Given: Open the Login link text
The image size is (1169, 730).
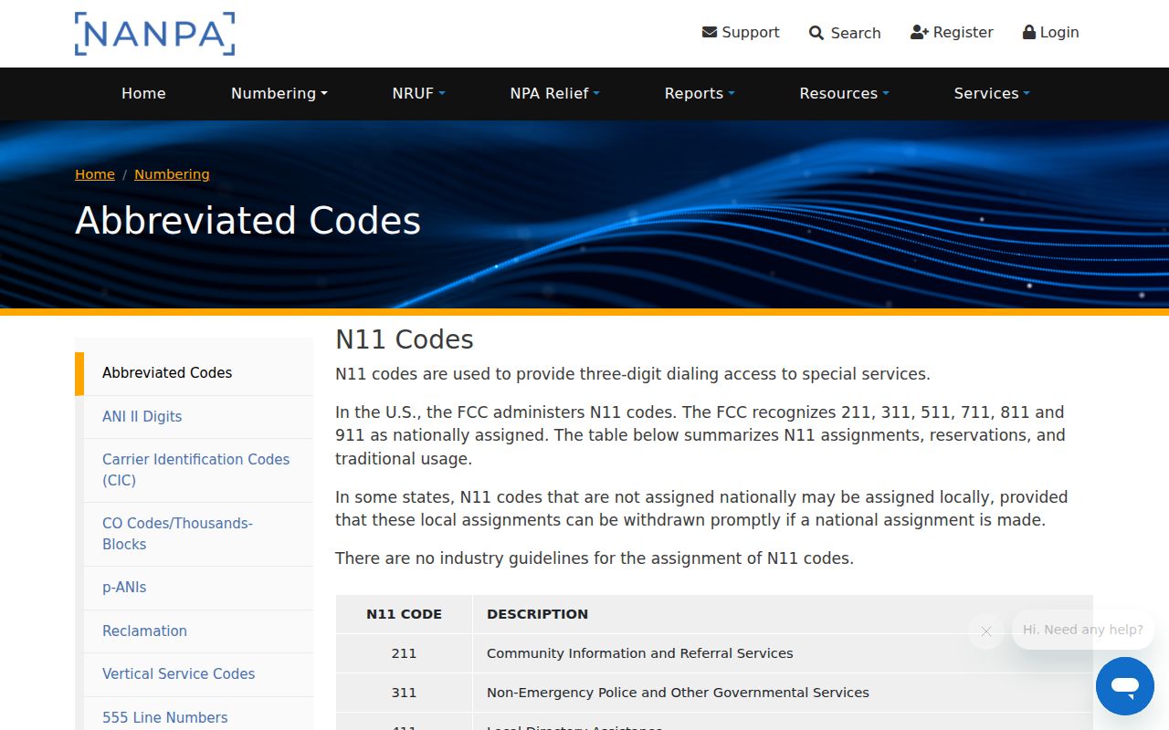Looking at the screenshot, I should (1059, 32).
